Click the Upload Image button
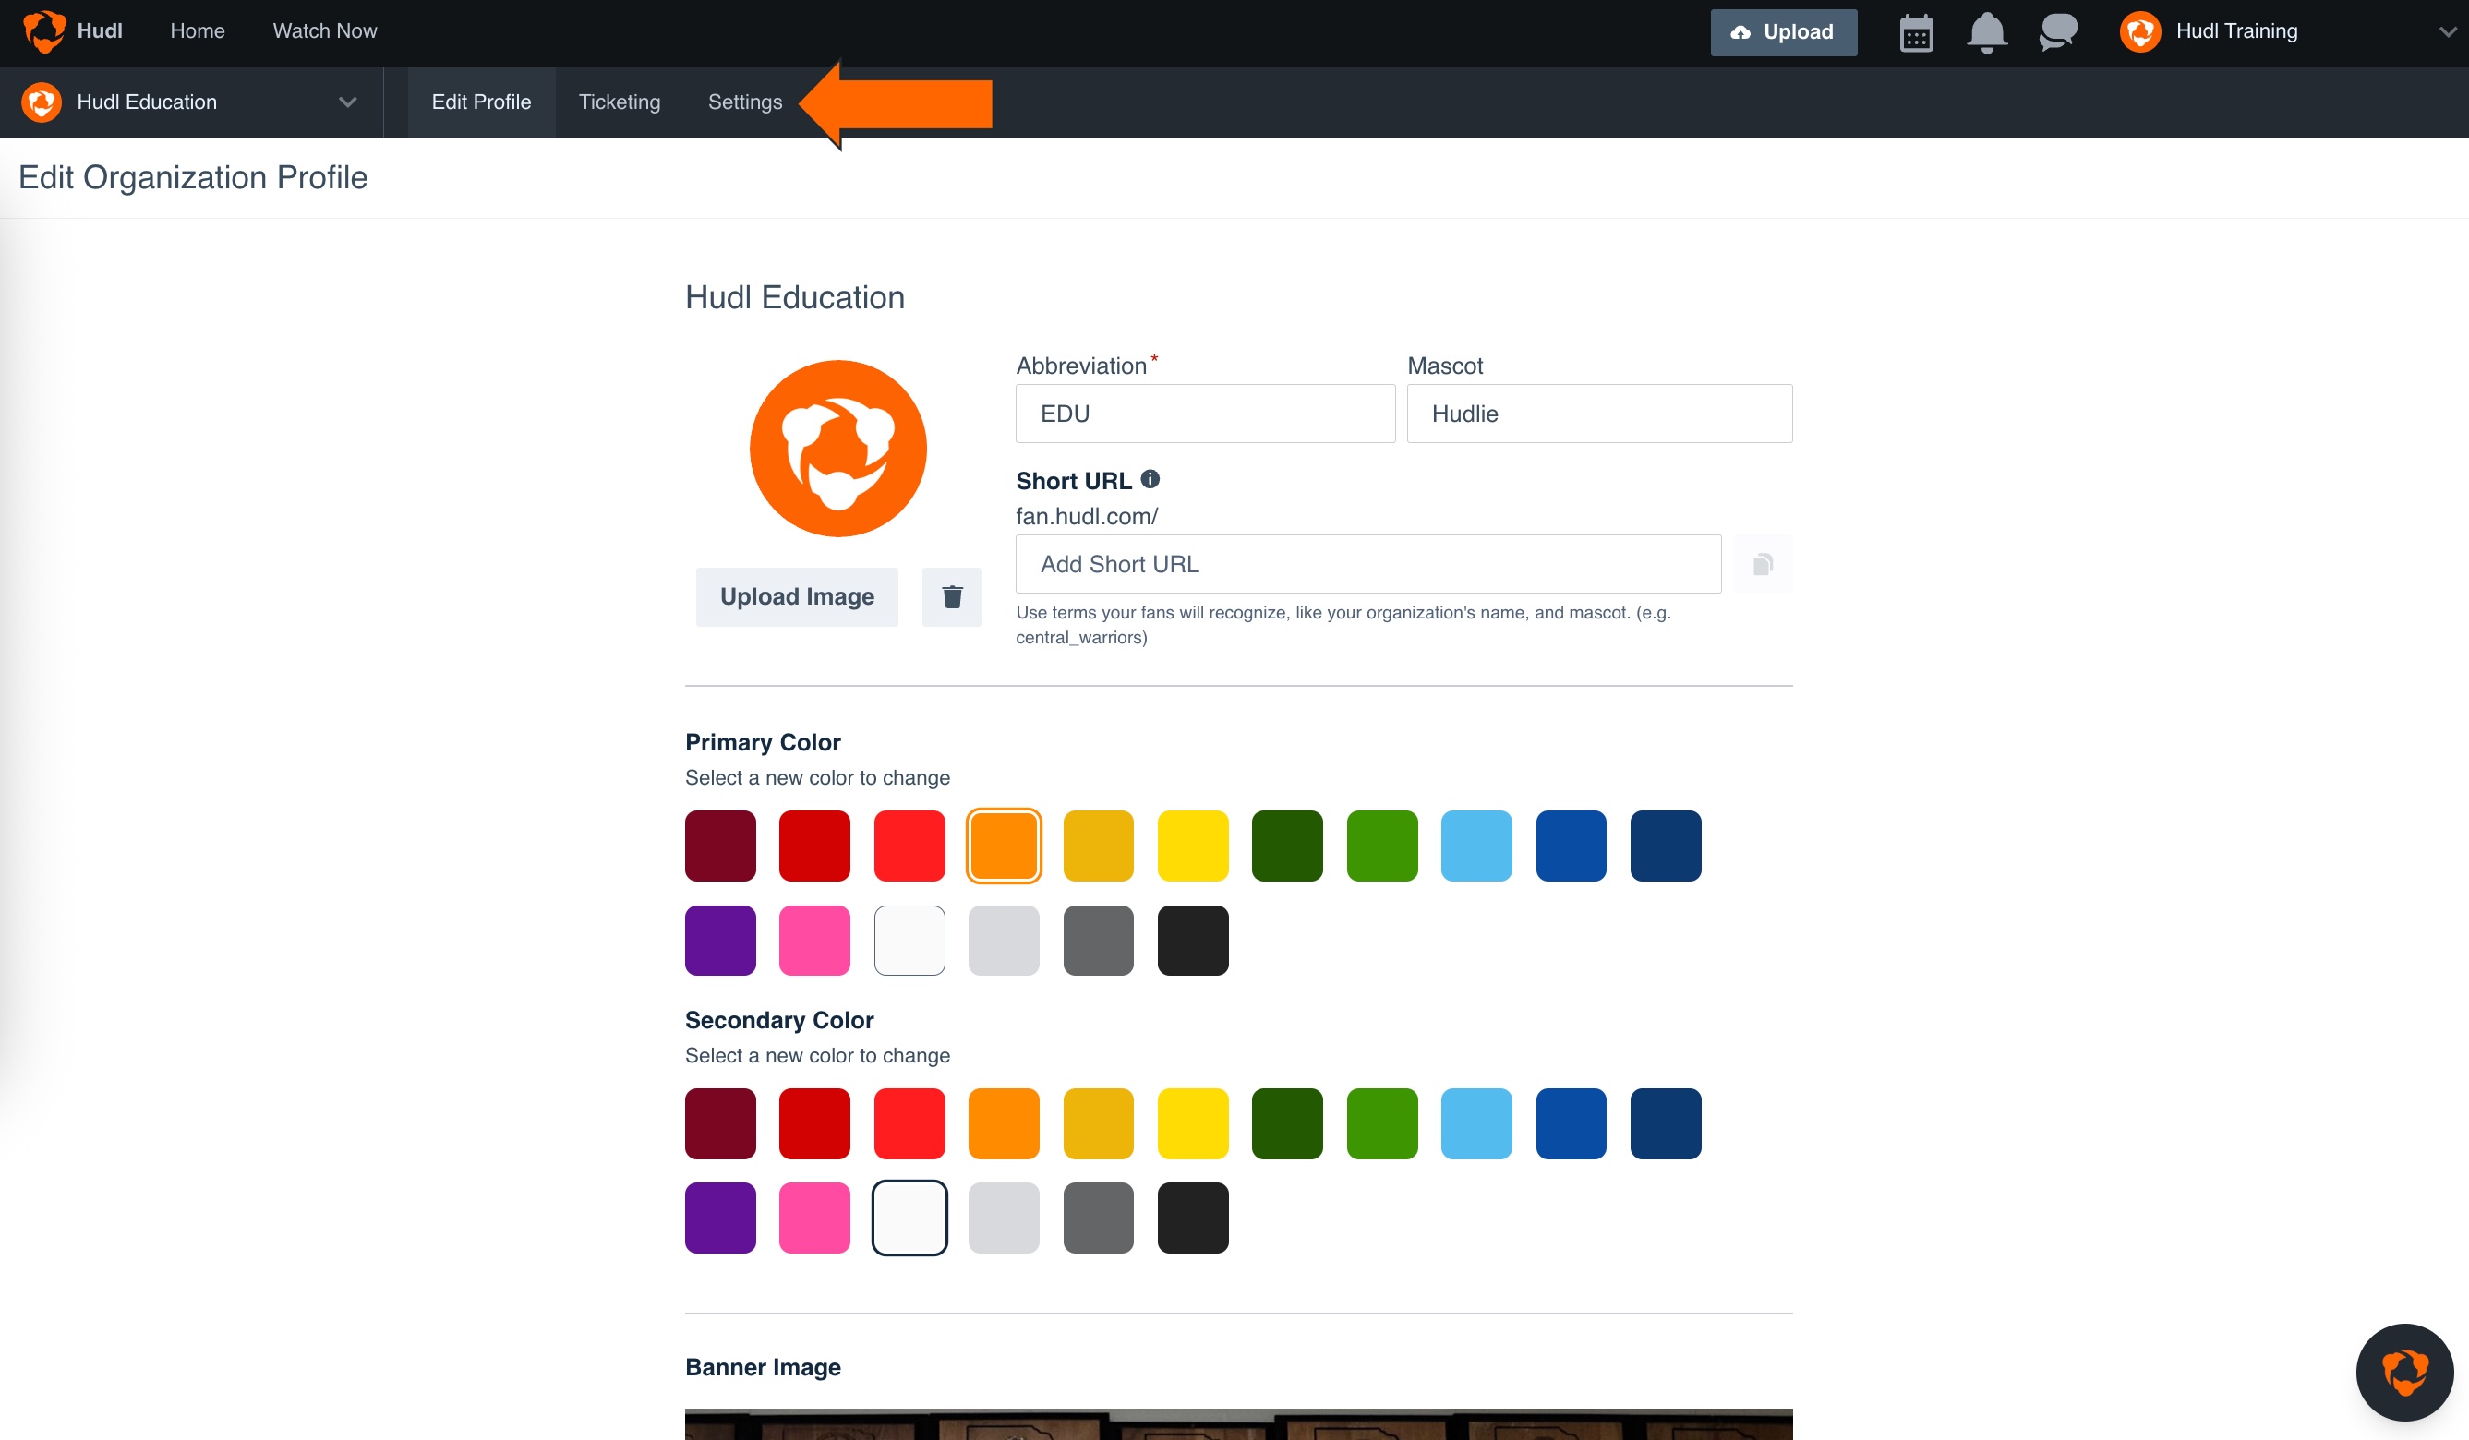 (797, 596)
